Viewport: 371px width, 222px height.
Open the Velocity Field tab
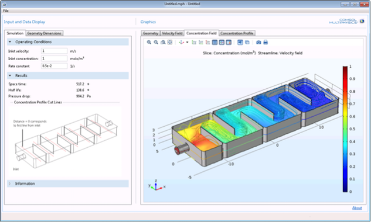(172, 33)
